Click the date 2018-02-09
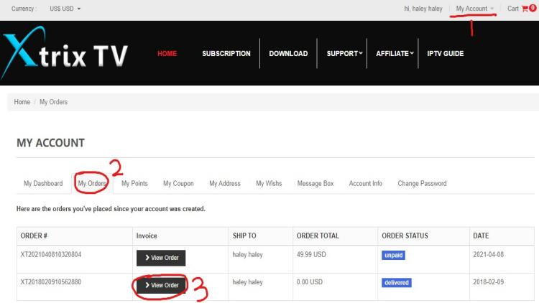The image size is (539, 303). (x=489, y=282)
